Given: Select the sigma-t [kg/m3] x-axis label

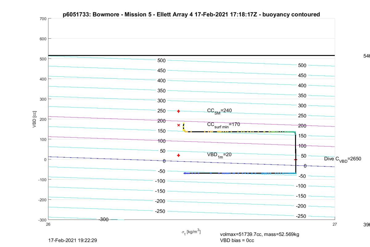Looking at the screenshot, I should (x=191, y=232).
